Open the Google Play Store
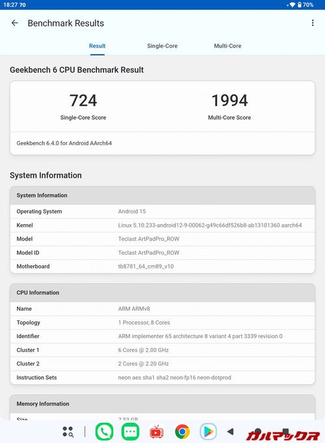The image size is (325, 443). pos(208,432)
